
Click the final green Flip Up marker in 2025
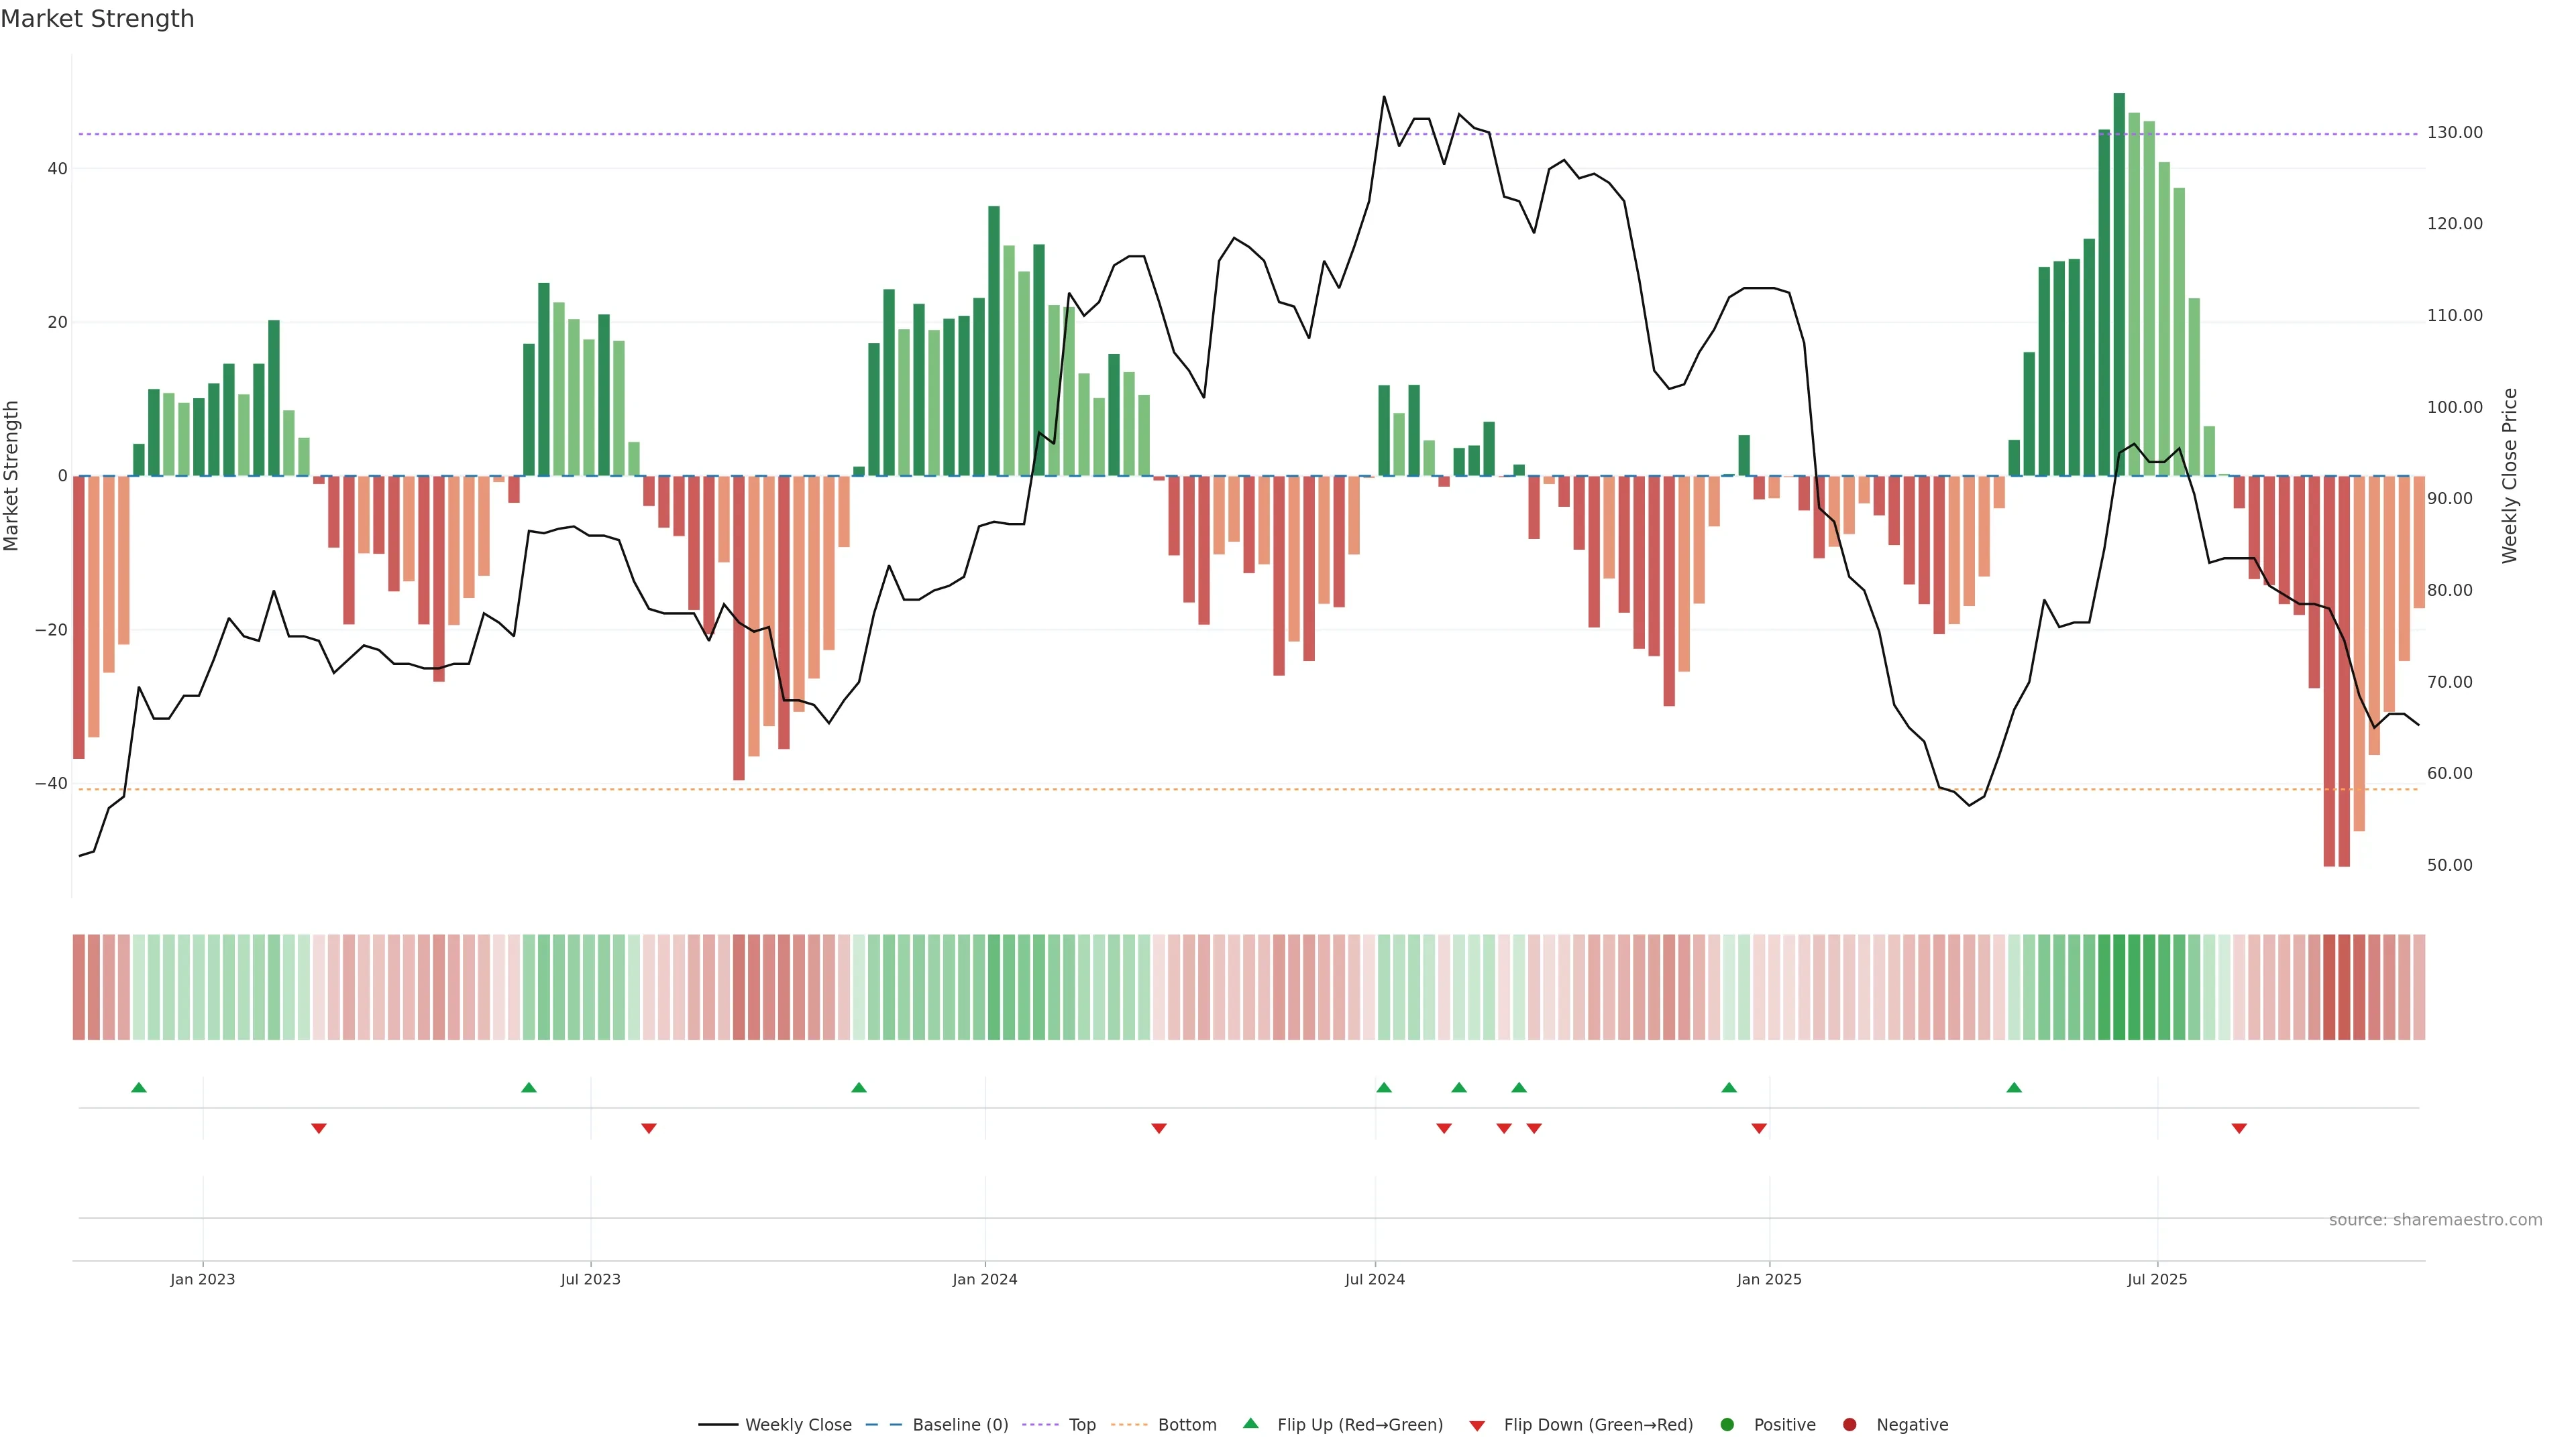2014,1087
